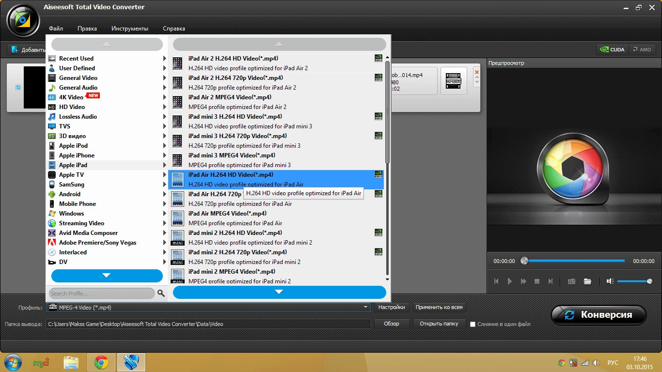Select the Apple iPad category
662x372 pixels.
click(107, 165)
